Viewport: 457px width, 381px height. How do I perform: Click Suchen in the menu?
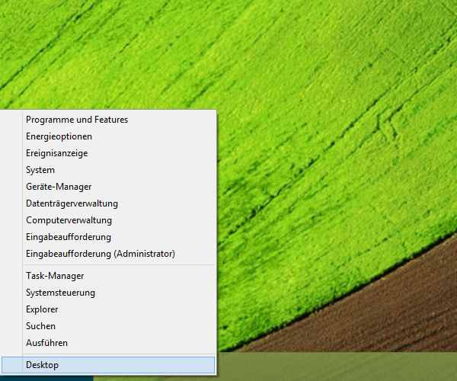(x=40, y=326)
